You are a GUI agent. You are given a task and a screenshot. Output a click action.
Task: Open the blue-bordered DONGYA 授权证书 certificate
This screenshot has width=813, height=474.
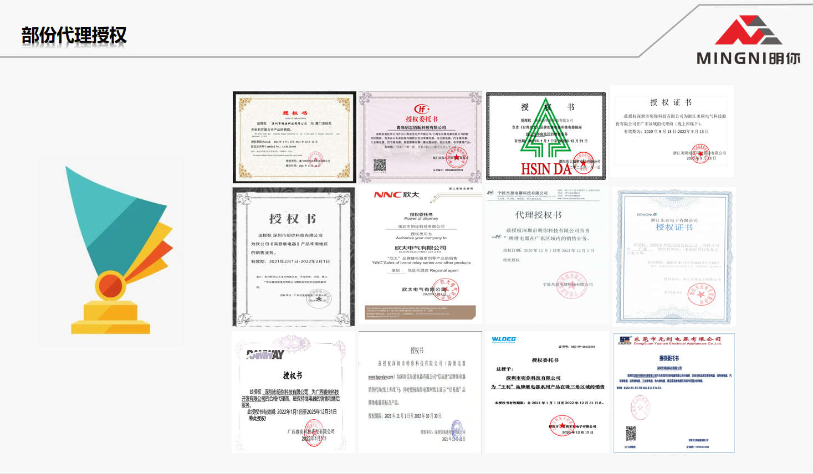[673, 256]
